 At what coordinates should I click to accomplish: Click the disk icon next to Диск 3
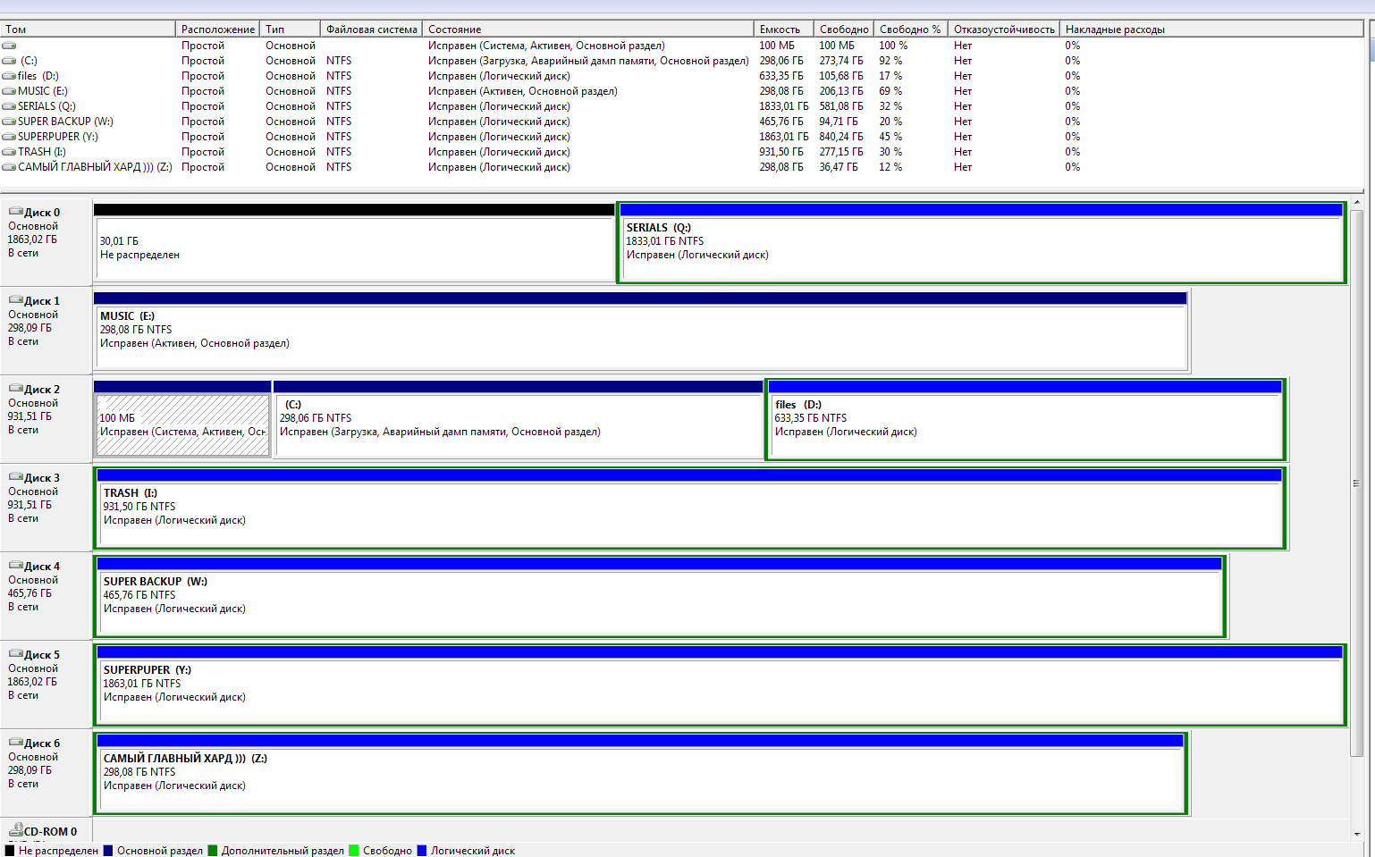(16, 477)
